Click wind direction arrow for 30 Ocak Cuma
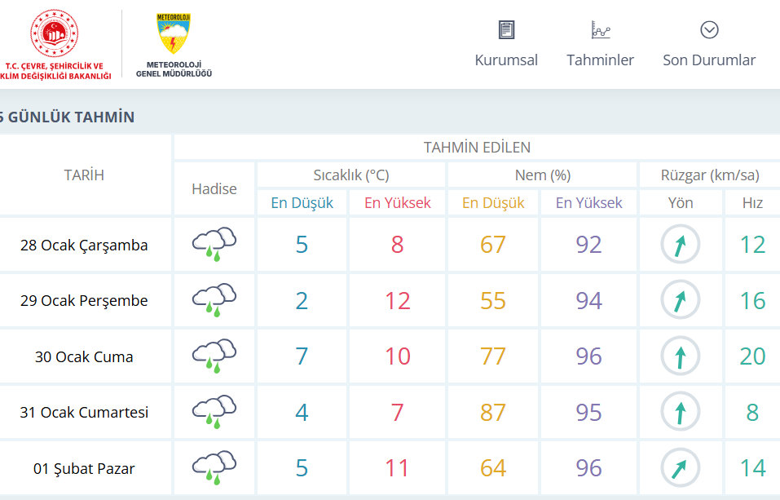The image size is (780, 500). (x=680, y=356)
